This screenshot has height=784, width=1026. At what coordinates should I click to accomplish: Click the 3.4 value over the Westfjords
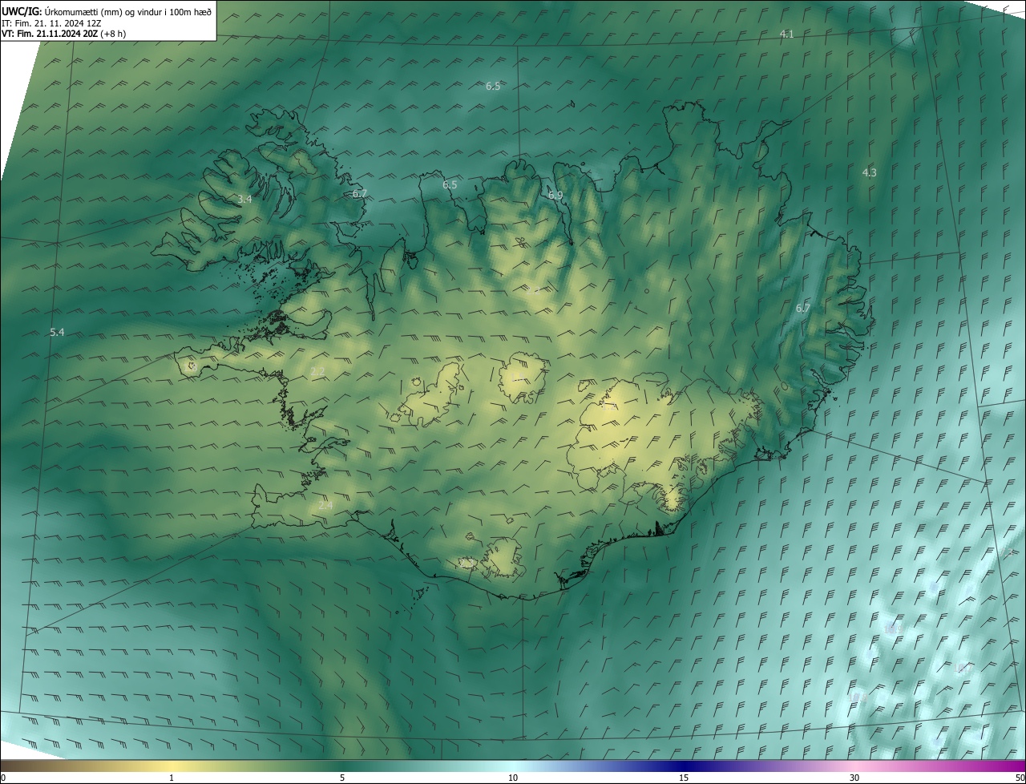(244, 199)
